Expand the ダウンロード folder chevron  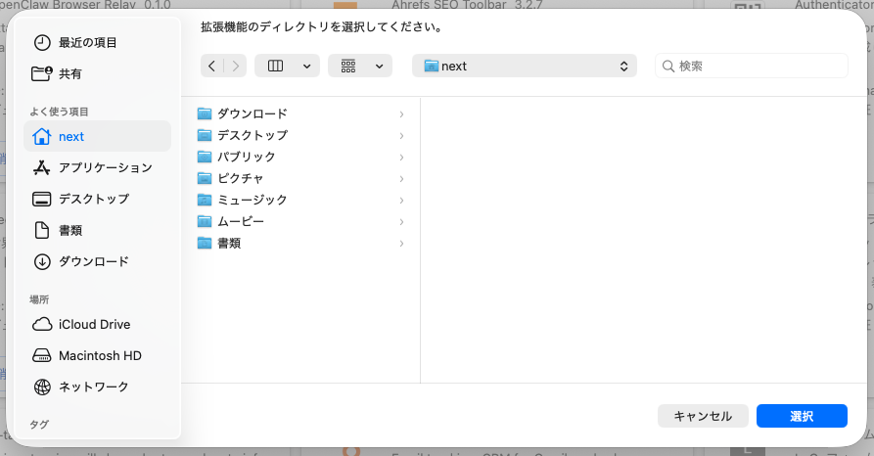[401, 114]
